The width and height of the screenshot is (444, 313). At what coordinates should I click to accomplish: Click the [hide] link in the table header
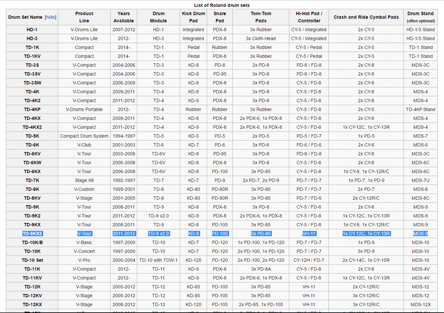point(51,17)
